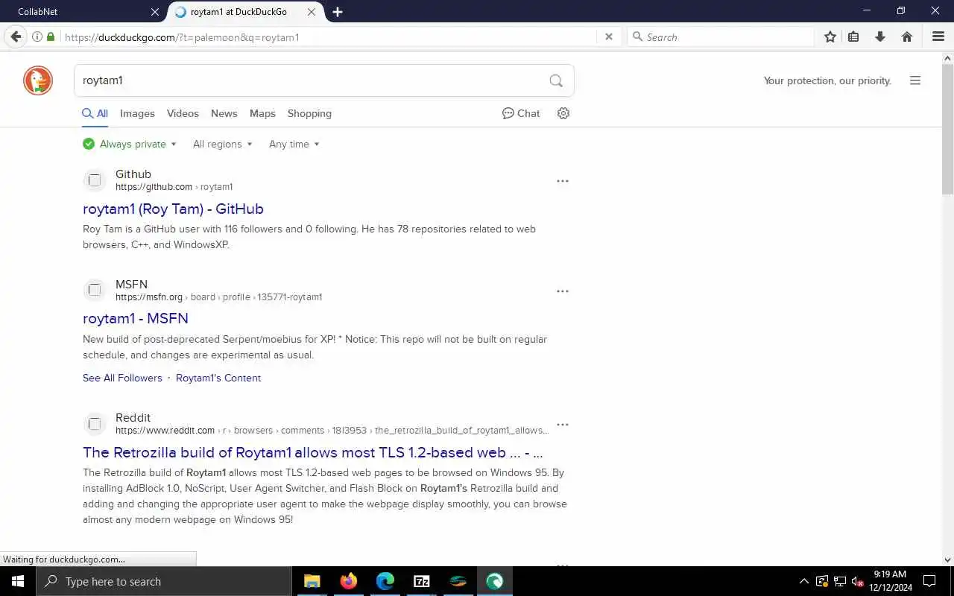Expand All regions dropdown
Image resolution: width=954 pixels, height=596 pixels.
click(222, 144)
